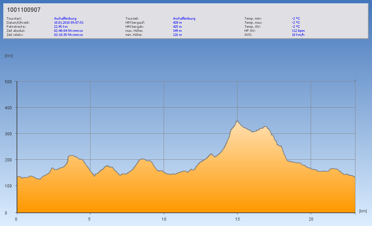This screenshot has height=226, width=372.
Task: Select the max. Höhe value 349 m
Action: tap(177, 30)
